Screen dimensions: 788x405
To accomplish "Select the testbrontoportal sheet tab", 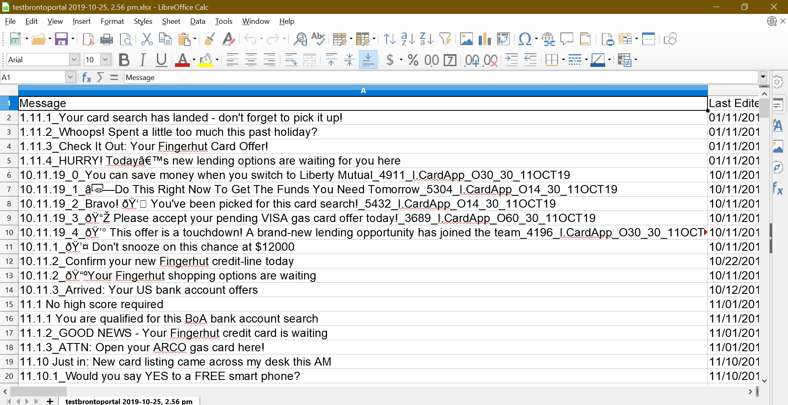I will (129, 401).
